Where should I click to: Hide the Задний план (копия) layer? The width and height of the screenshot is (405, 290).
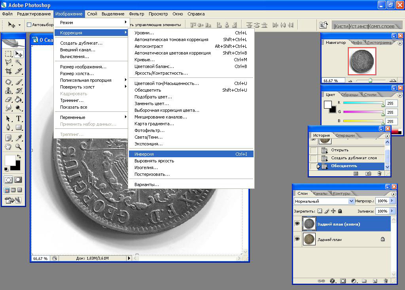click(x=297, y=224)
